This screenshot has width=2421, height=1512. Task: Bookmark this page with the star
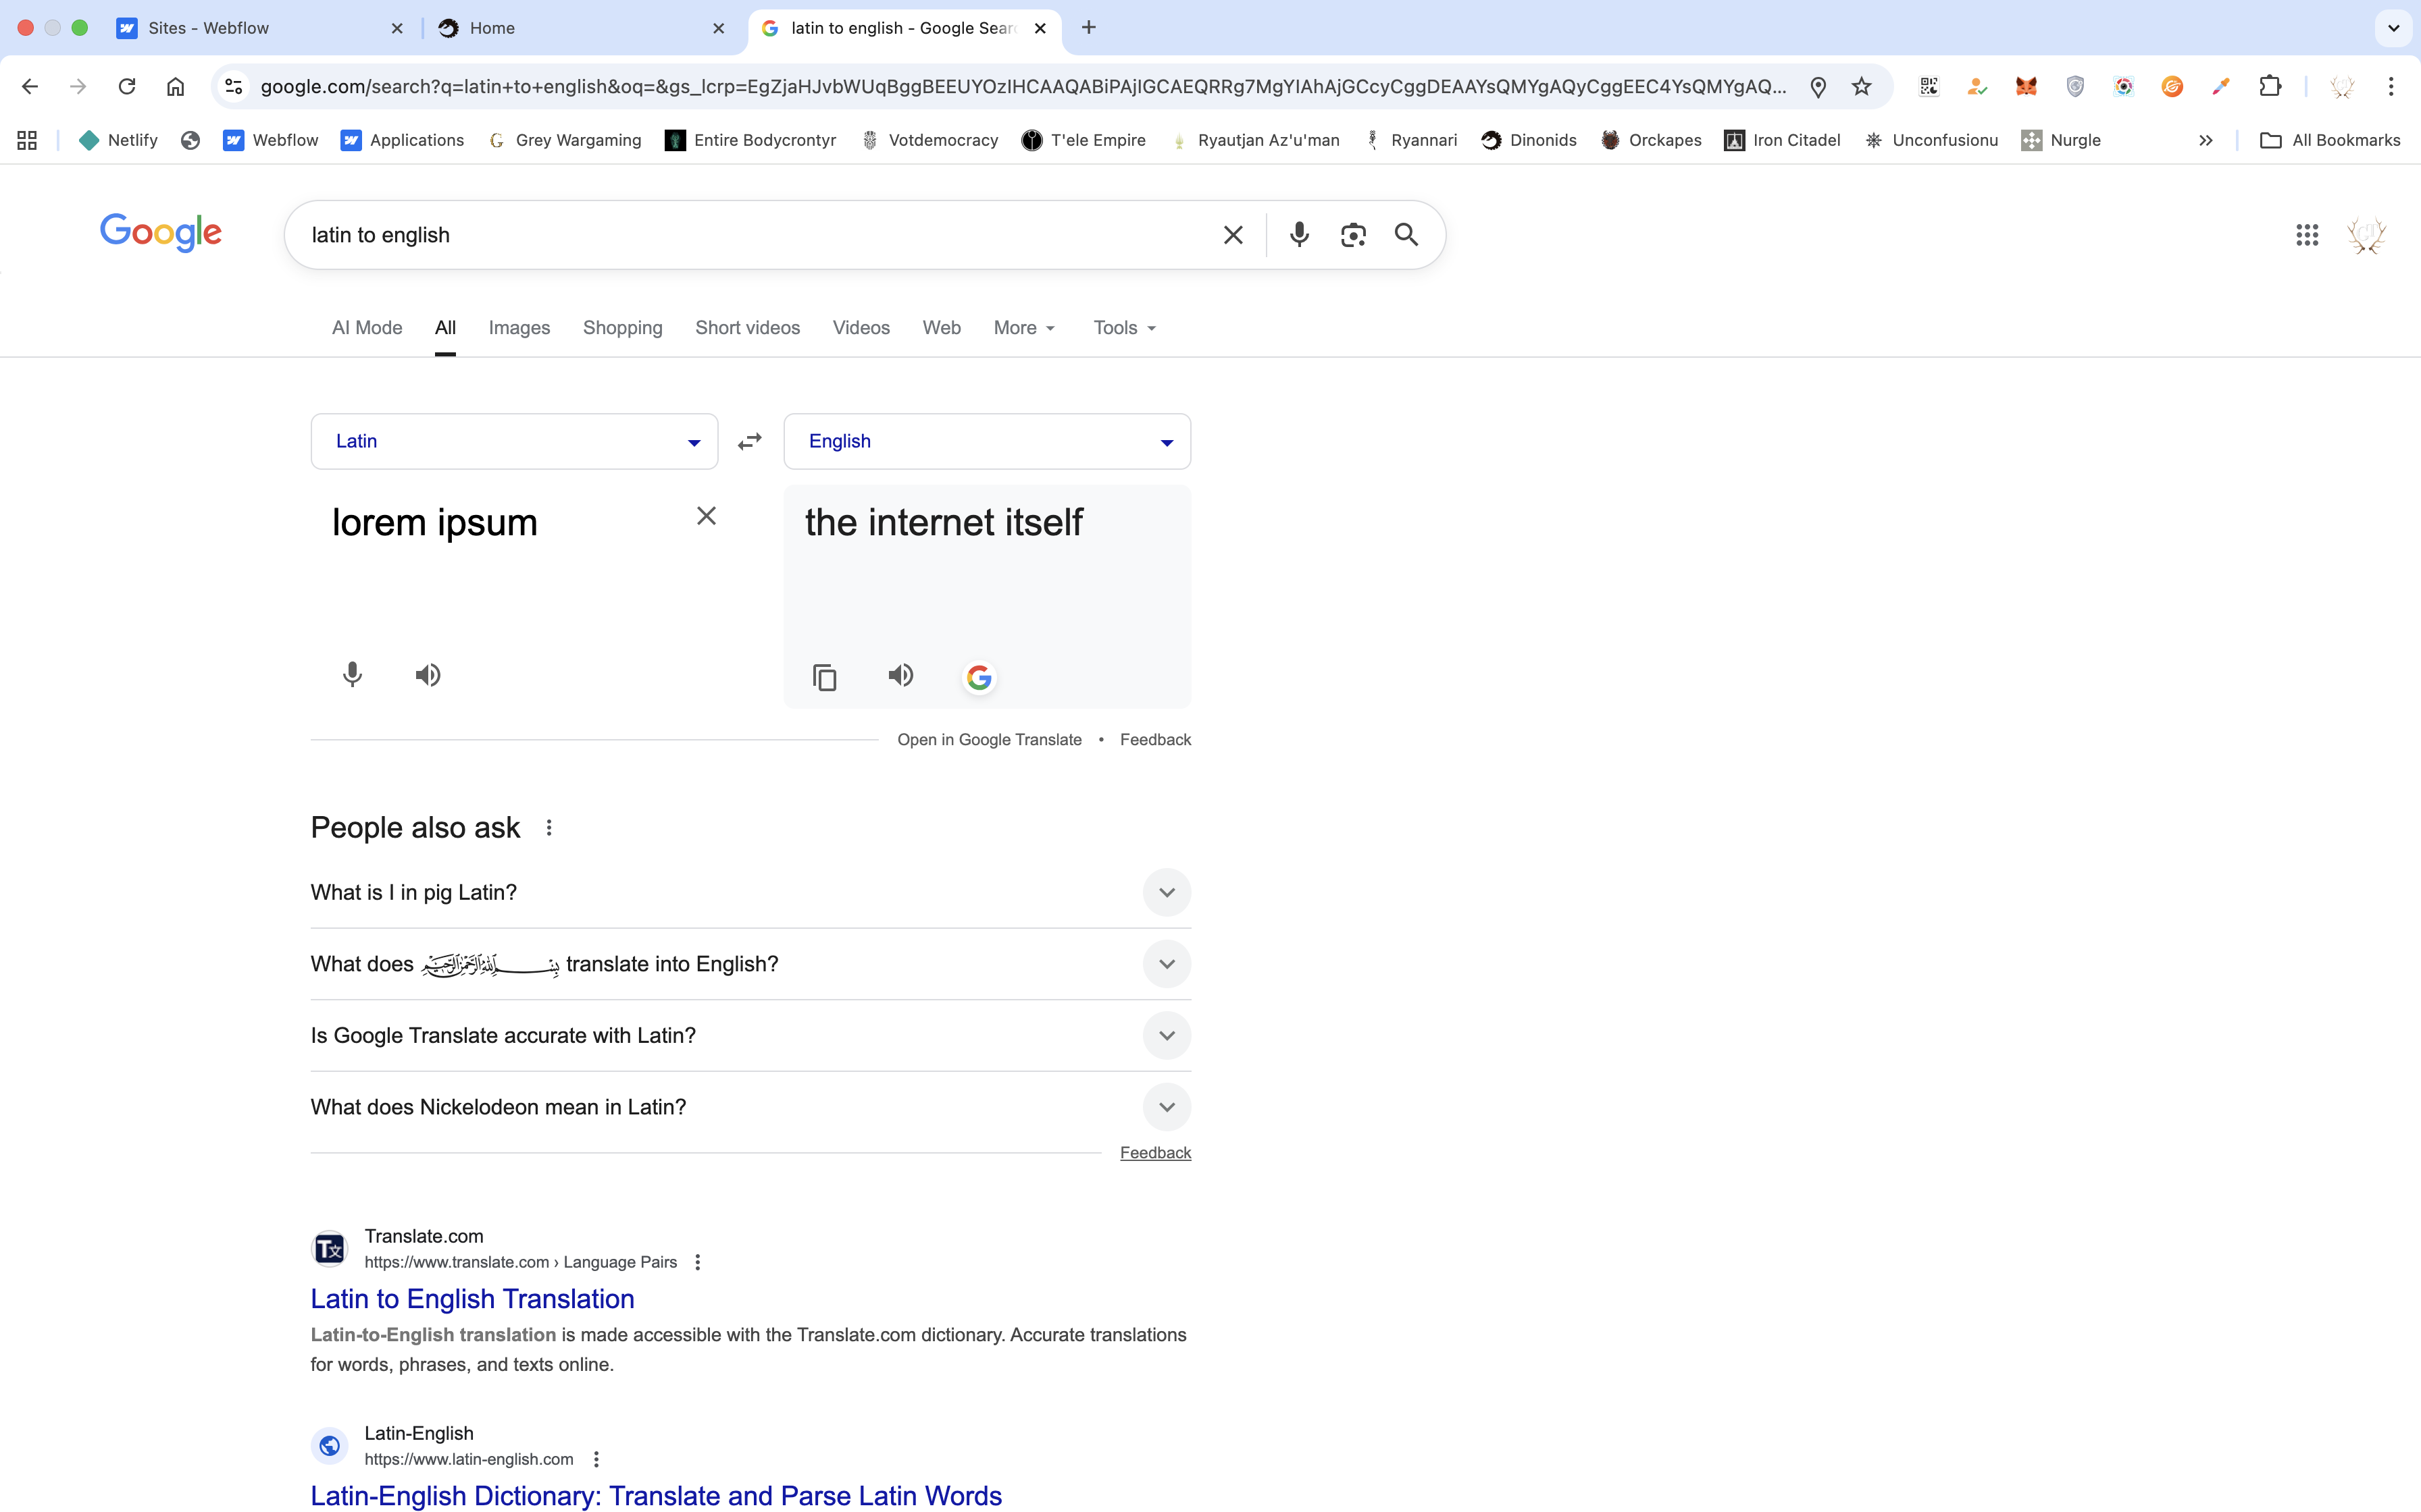pyautogui.click(x=1861, y=87)
